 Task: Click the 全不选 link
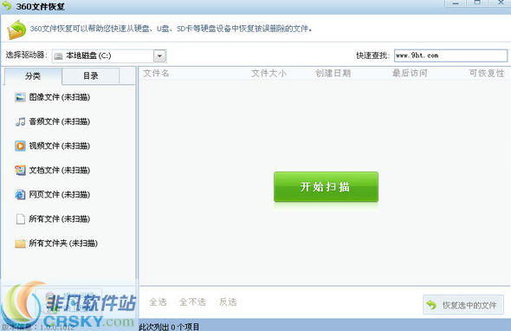[193, 302]
